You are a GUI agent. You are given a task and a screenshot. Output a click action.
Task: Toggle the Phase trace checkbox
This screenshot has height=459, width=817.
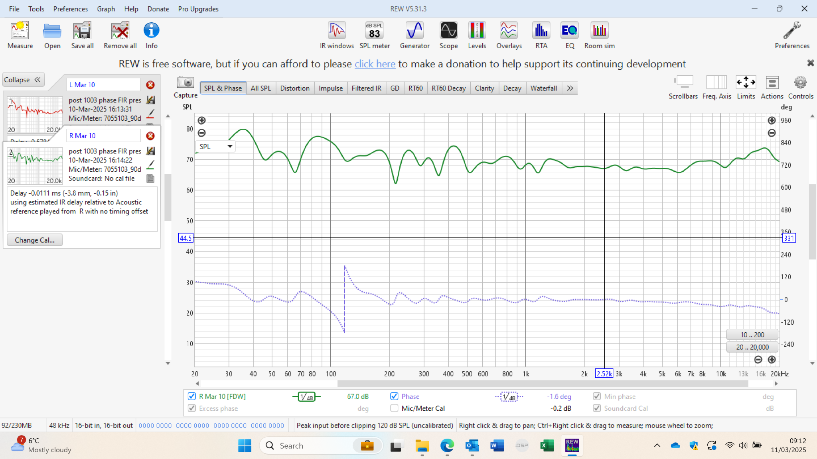click(394, 396)
